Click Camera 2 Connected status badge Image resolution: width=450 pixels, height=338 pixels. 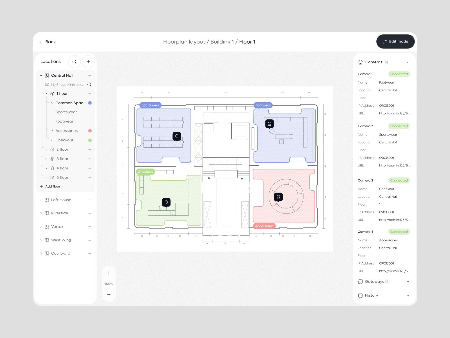point(399,126)
